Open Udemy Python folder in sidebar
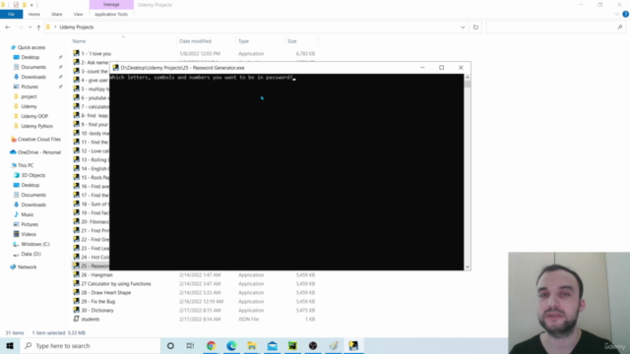Viewport: 630px width, 354px height. coord(36,126)
